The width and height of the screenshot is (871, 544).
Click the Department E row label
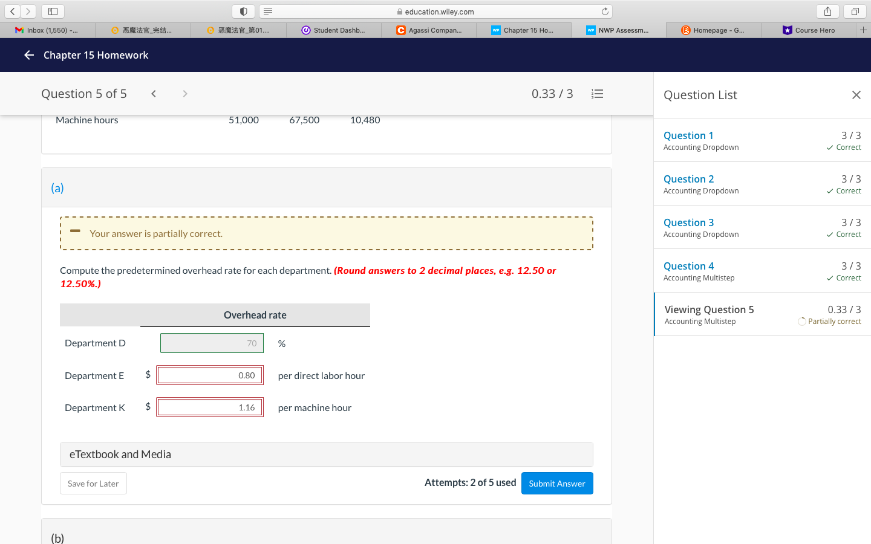click(x=94, y=375)
